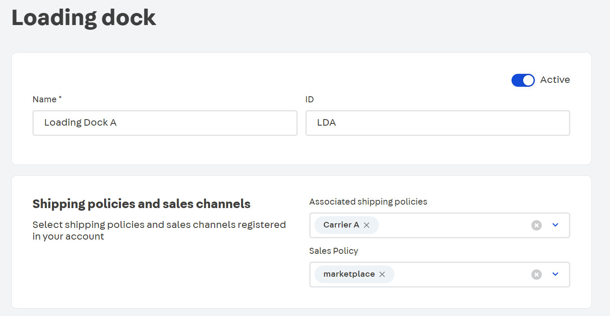This screenshot has height=316, width=610.
Task: Click the Loading dock page heading
Action: (x=83, y=18)
